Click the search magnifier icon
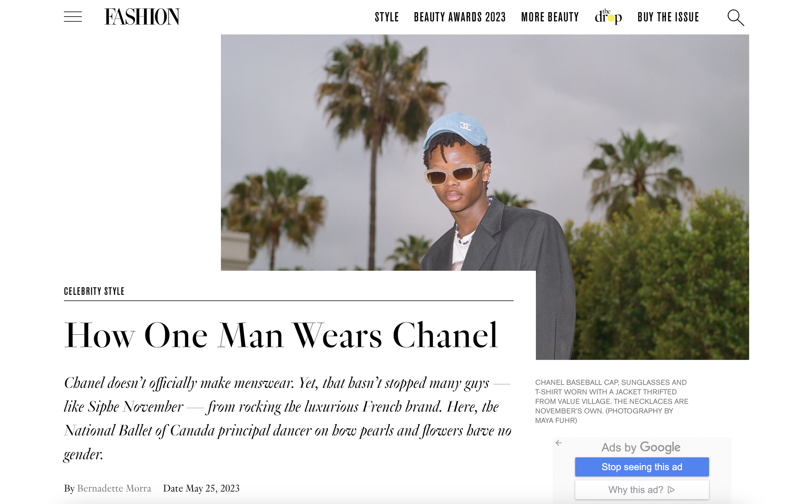The image size is (800, 504). click(736, 18)
